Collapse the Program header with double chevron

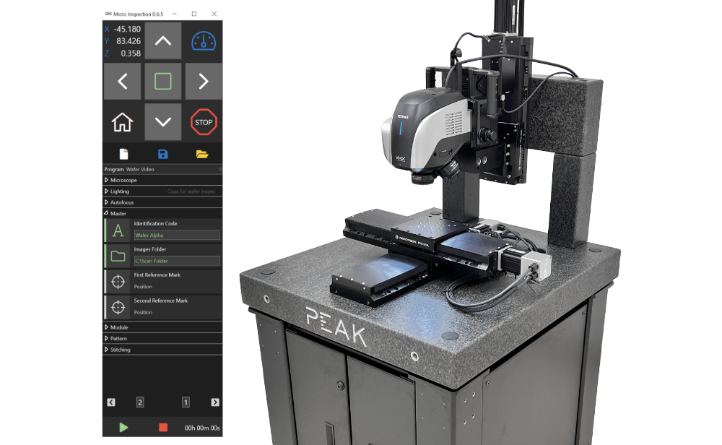[220, 169]
